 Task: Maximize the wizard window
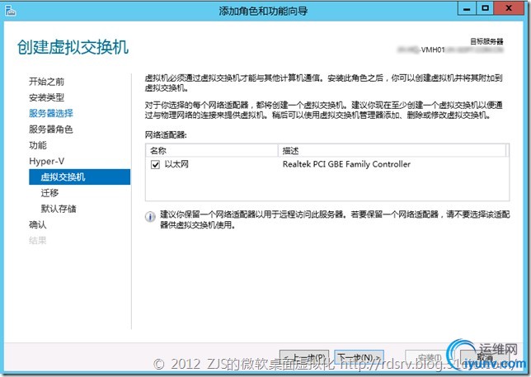[485, 8]
